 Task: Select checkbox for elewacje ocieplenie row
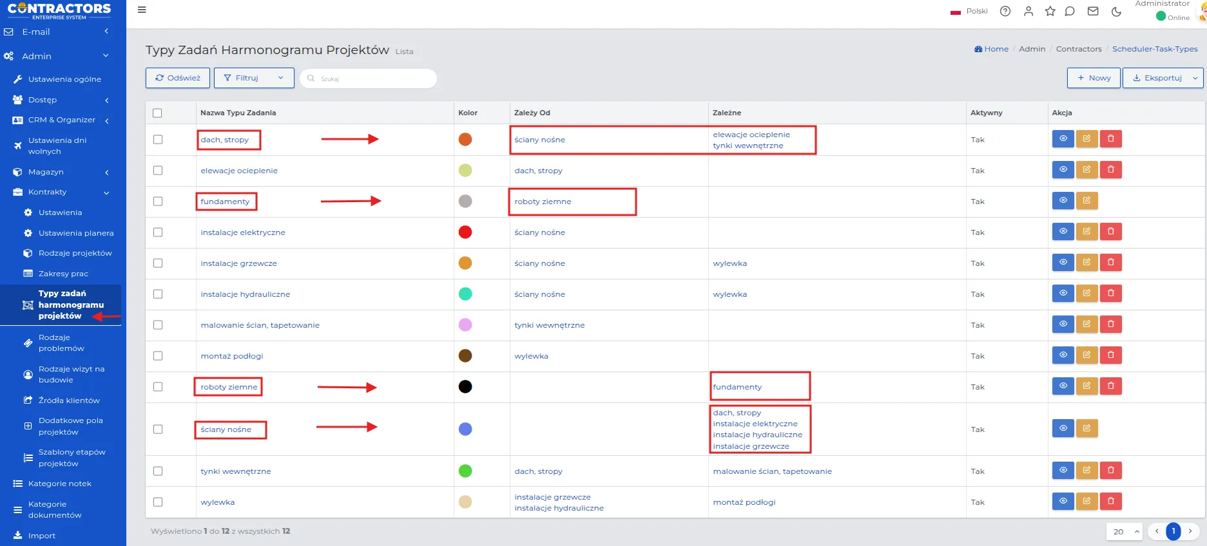pyautogui.click(x=158, y=171)
